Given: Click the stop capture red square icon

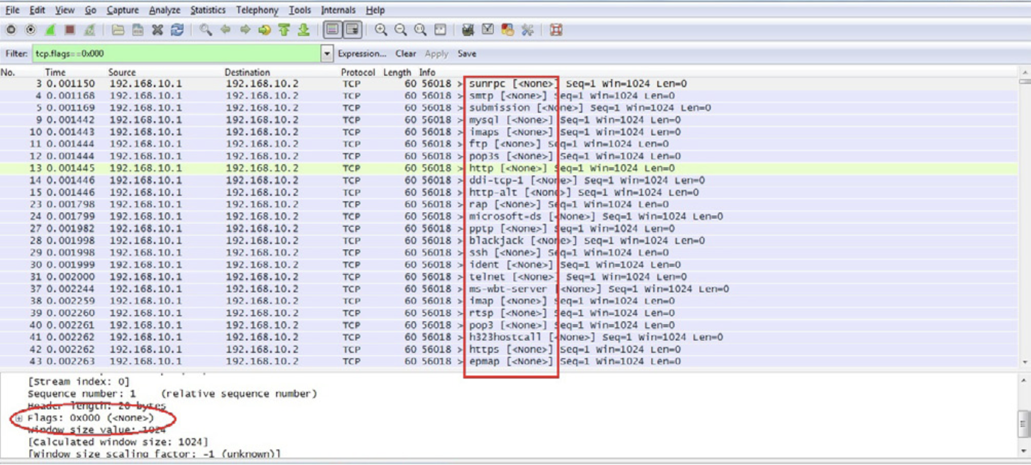Looking at the screenshot, I should click(x=69, y=30).
